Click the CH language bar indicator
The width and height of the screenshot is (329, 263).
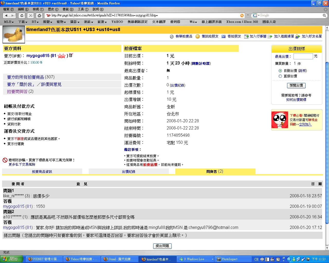(256, 259)
